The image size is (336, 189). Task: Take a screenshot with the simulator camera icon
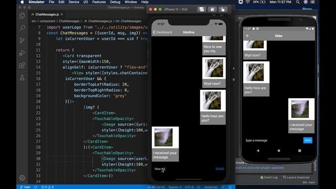(x=202, y=9)
